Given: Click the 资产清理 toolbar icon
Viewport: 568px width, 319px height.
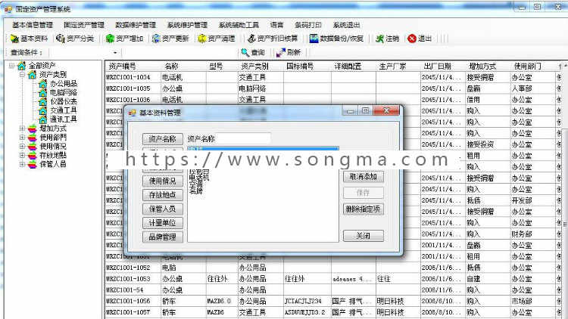Looking at the screenshot, I should pos(201,39).
